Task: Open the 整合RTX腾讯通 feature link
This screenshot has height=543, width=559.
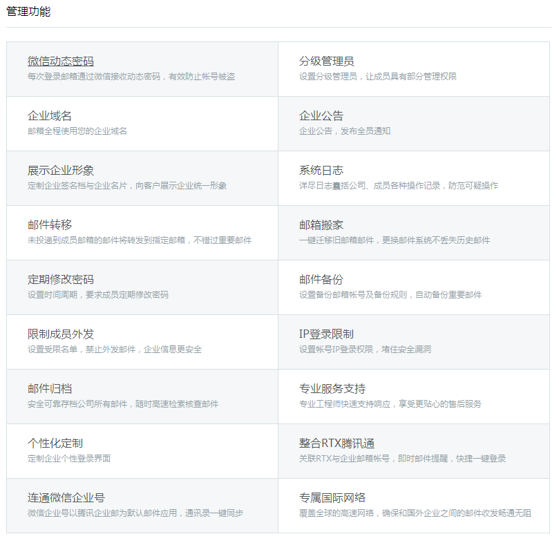Action: (x=337, y=443)
